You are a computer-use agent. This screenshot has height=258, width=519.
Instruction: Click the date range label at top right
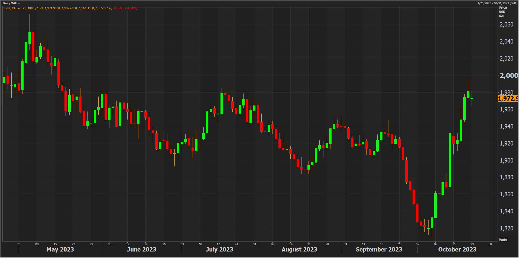[x=497, y=3]
